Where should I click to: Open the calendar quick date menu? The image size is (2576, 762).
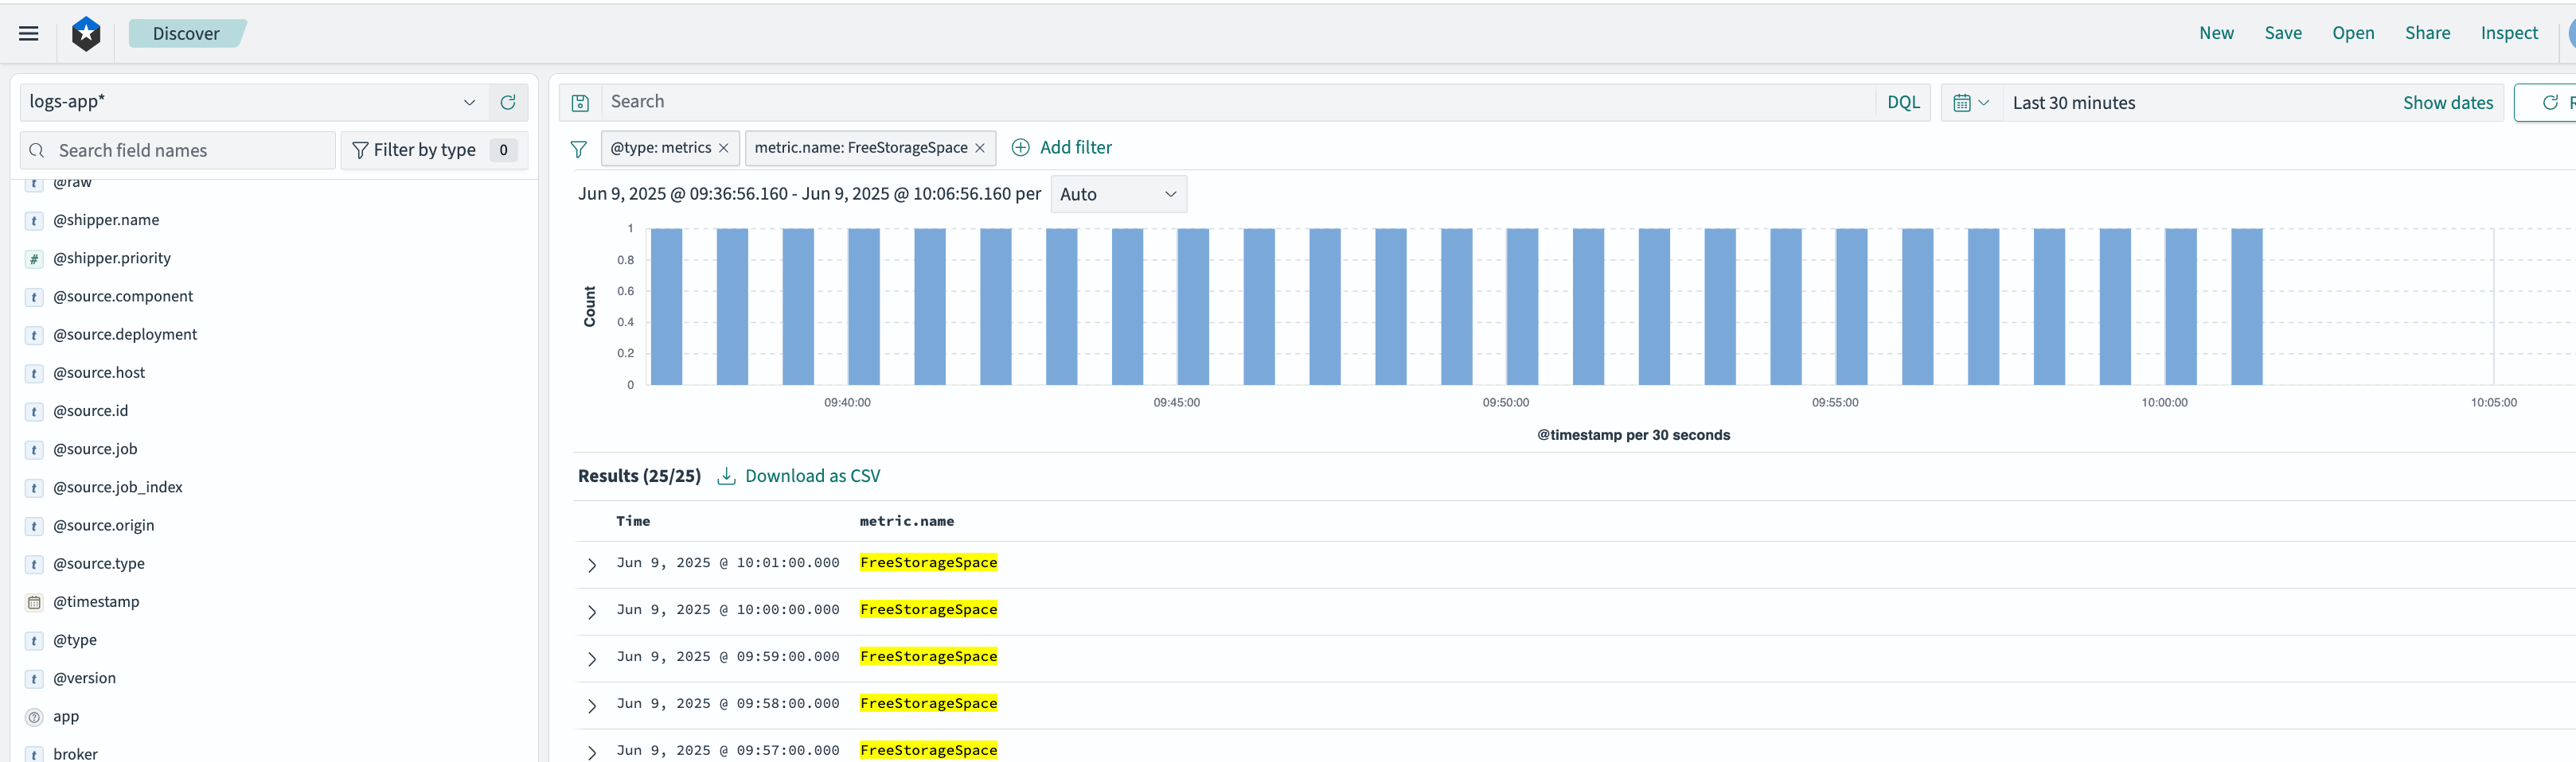coord(1971,103)
